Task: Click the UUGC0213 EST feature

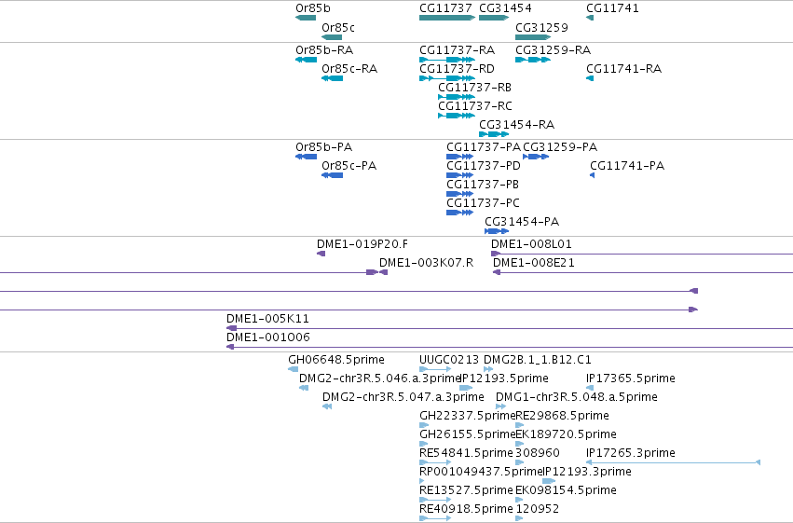Action: pyautogui.click(x=435, y=369)
